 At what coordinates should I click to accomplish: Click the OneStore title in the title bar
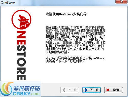(x=8, y=3)
